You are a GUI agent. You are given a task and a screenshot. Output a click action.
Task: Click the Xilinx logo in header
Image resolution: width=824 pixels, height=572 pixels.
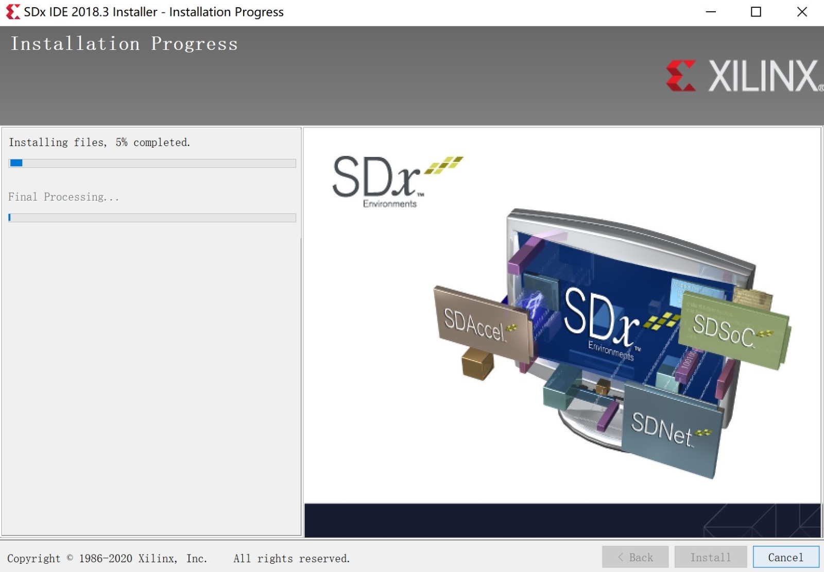pos(744,76)
